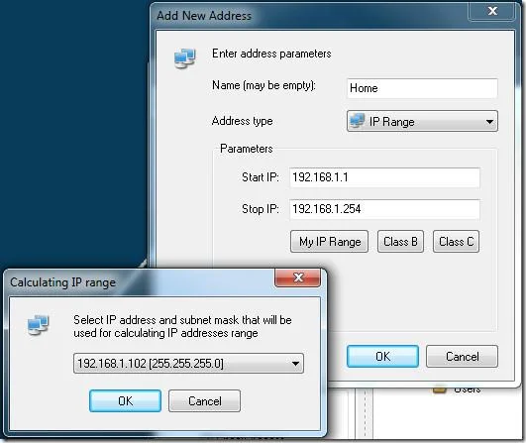The height and width of the screenshot is (443, 526).
Task: Click the computers icon in Calculating IP range dialog
Action: click(x=39, y=324)
